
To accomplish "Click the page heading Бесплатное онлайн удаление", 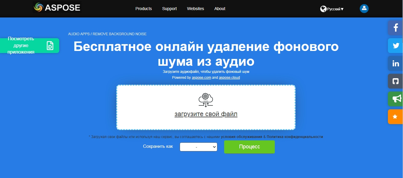I will coord(206,54).
